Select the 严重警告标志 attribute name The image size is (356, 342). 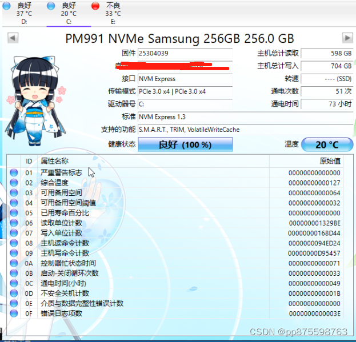point(61,172)
